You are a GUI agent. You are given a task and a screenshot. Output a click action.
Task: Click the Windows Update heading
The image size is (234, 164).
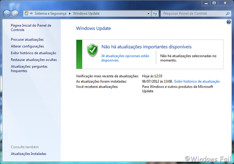point(94,28)
